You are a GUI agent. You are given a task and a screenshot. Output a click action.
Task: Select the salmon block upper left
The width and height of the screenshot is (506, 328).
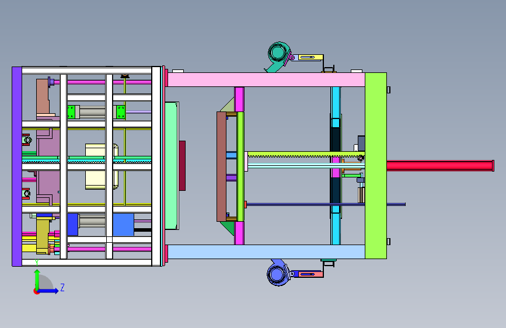(x=43, y=96)
